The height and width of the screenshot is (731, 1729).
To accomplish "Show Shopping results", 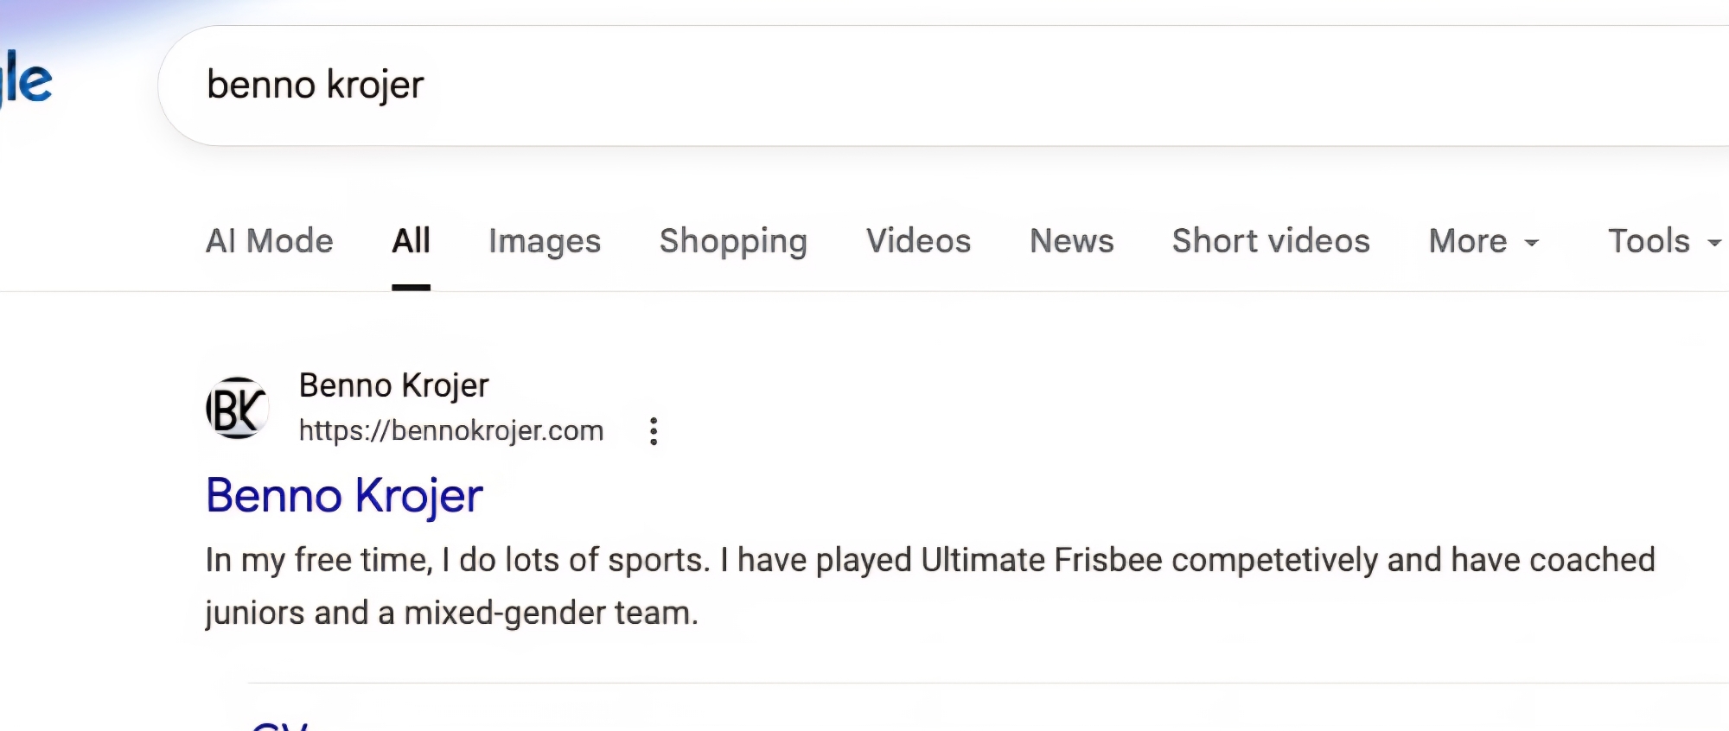I will pyautogui.click(x=733, y=241).
